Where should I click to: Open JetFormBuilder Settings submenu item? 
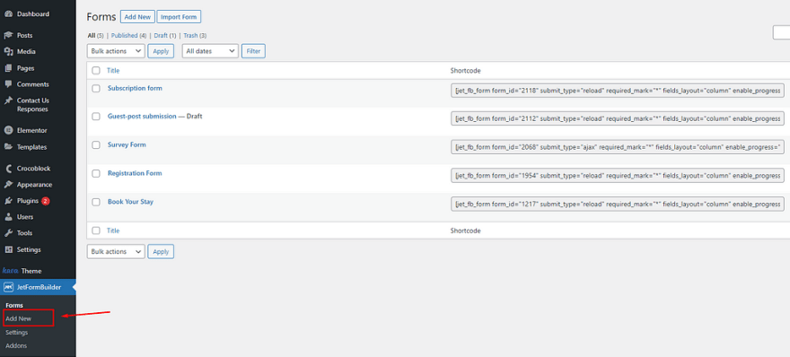coord(17,332)
